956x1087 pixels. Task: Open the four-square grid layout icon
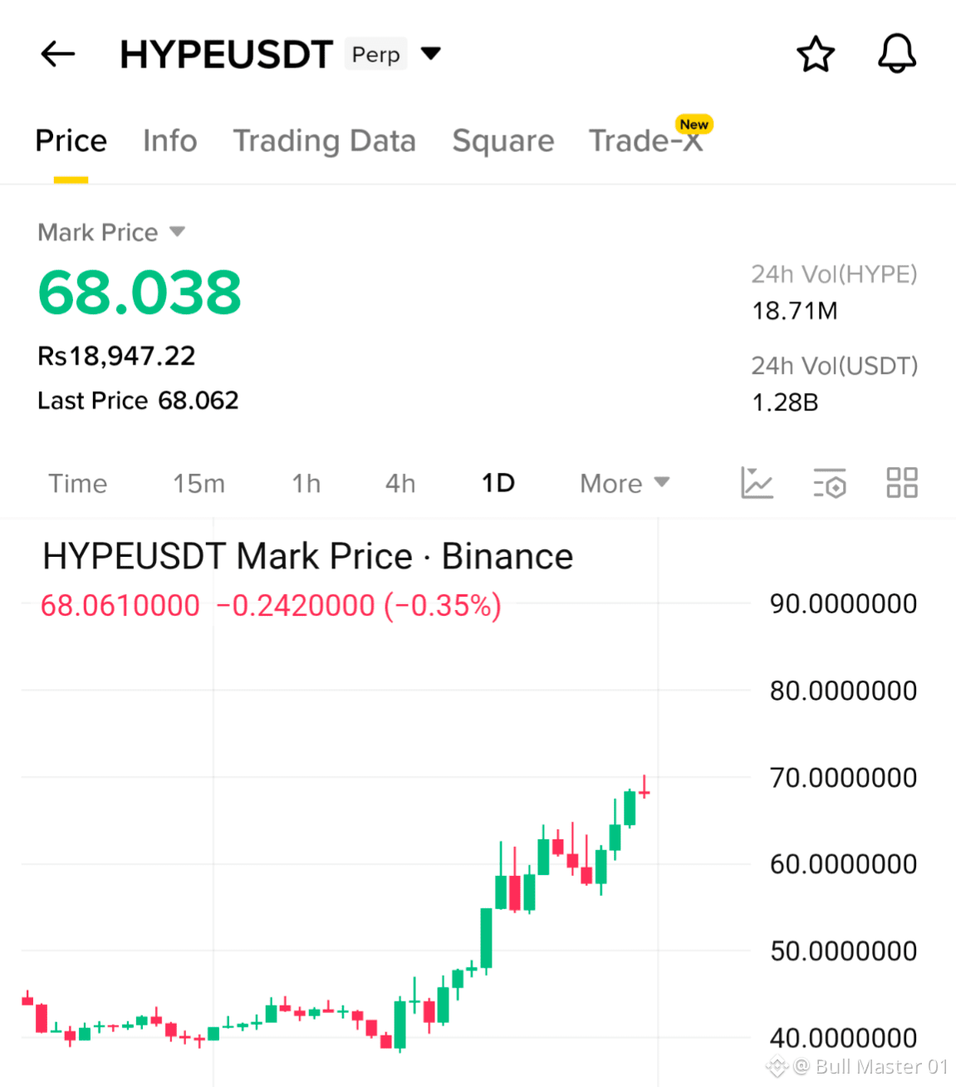click(902, 483)
